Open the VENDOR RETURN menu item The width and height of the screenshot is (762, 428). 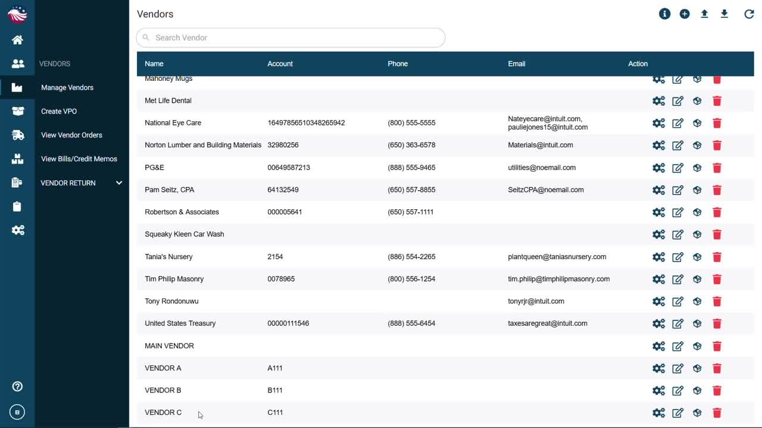[x=68, y=183]
